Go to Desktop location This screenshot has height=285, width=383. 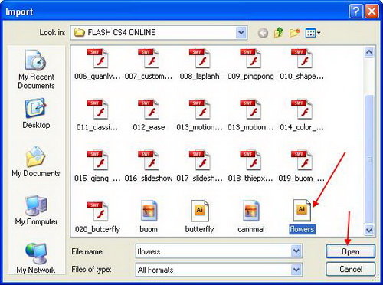tap(36, 113)
